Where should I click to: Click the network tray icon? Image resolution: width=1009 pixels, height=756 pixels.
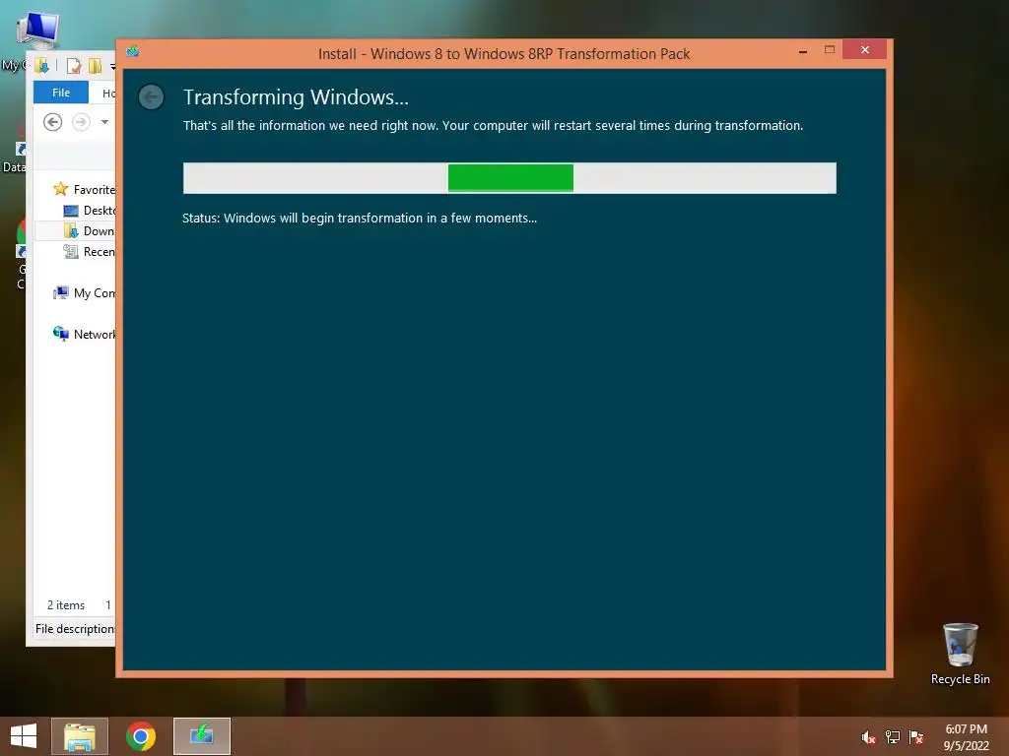pos(893,737)
